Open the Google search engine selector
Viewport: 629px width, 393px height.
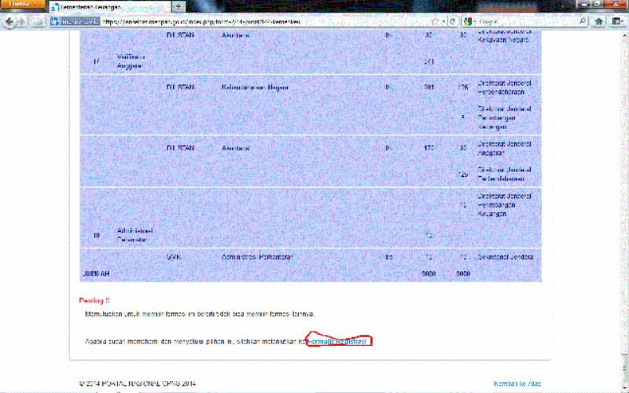pyautogui.click(x=469, y=21)
